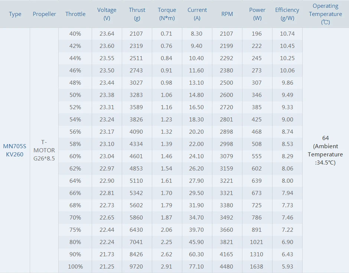Select the 50% throttle row label

coord(75,95)
